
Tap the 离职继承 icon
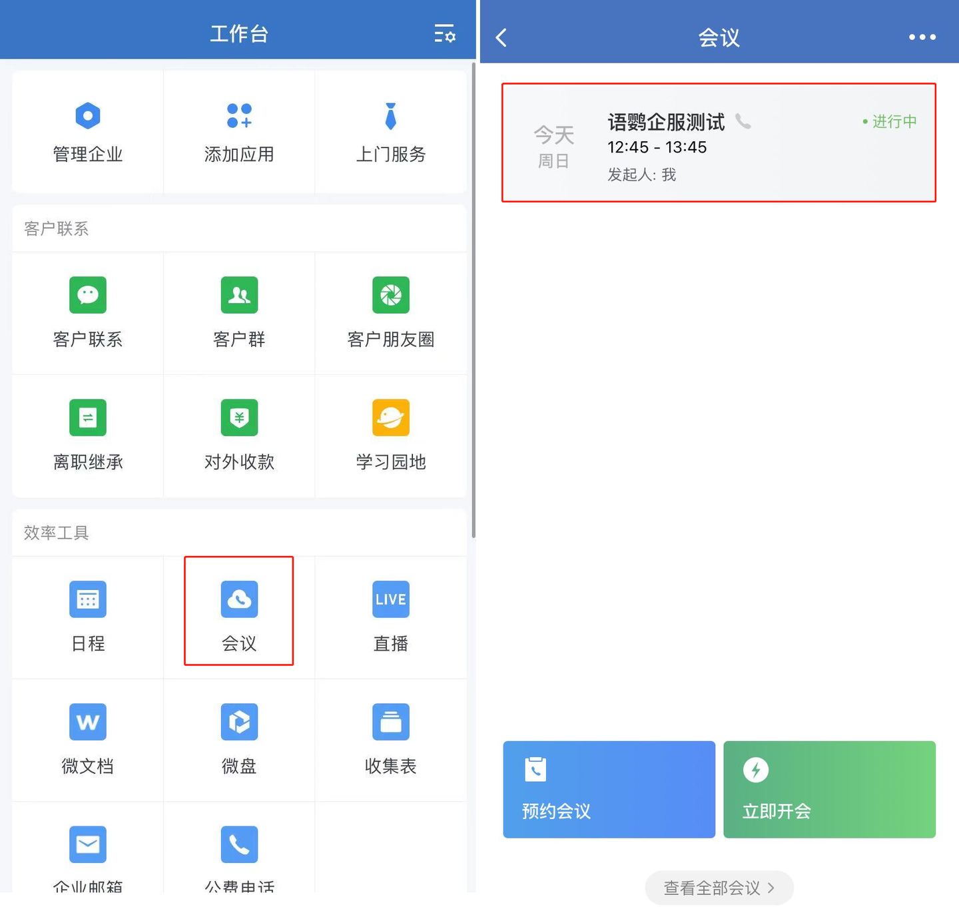tap(87, 418)
